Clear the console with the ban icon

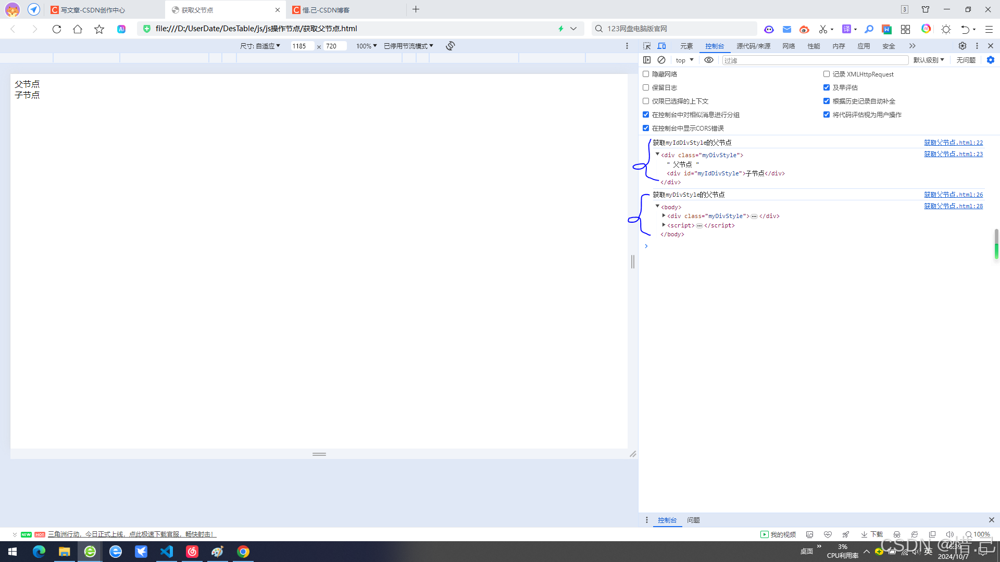click(x=661, y=60)
